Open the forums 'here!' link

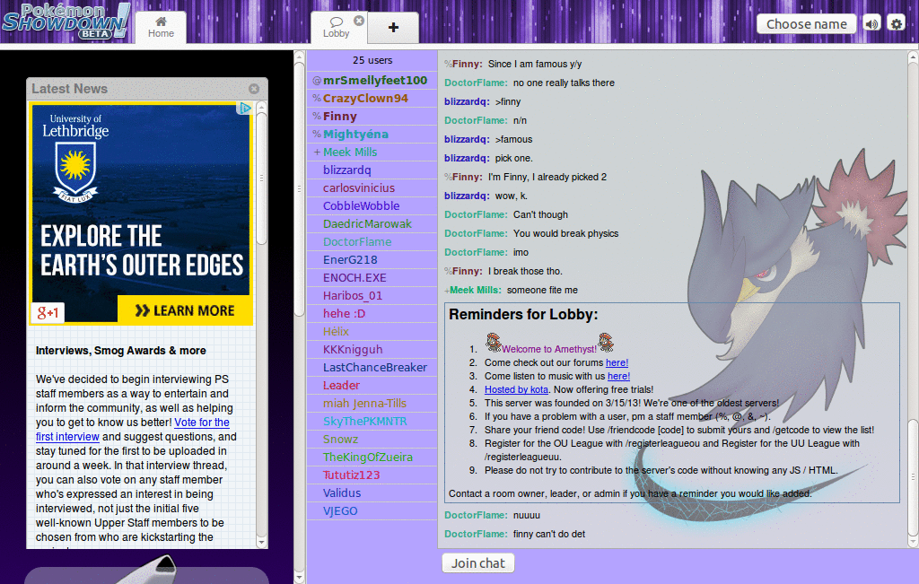617,362
